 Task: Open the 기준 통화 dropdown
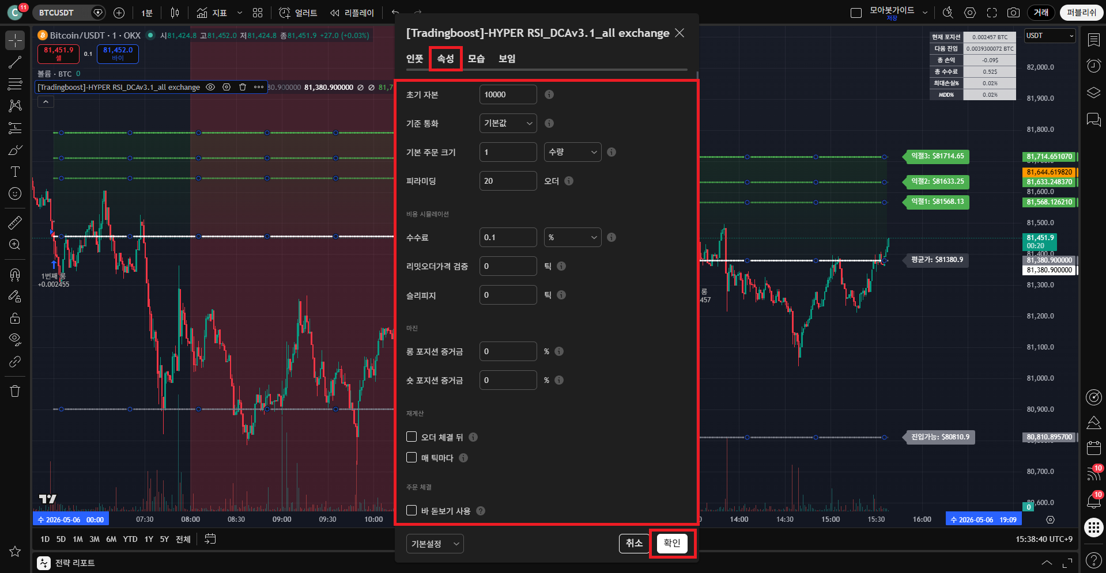(x=508, y=123)
